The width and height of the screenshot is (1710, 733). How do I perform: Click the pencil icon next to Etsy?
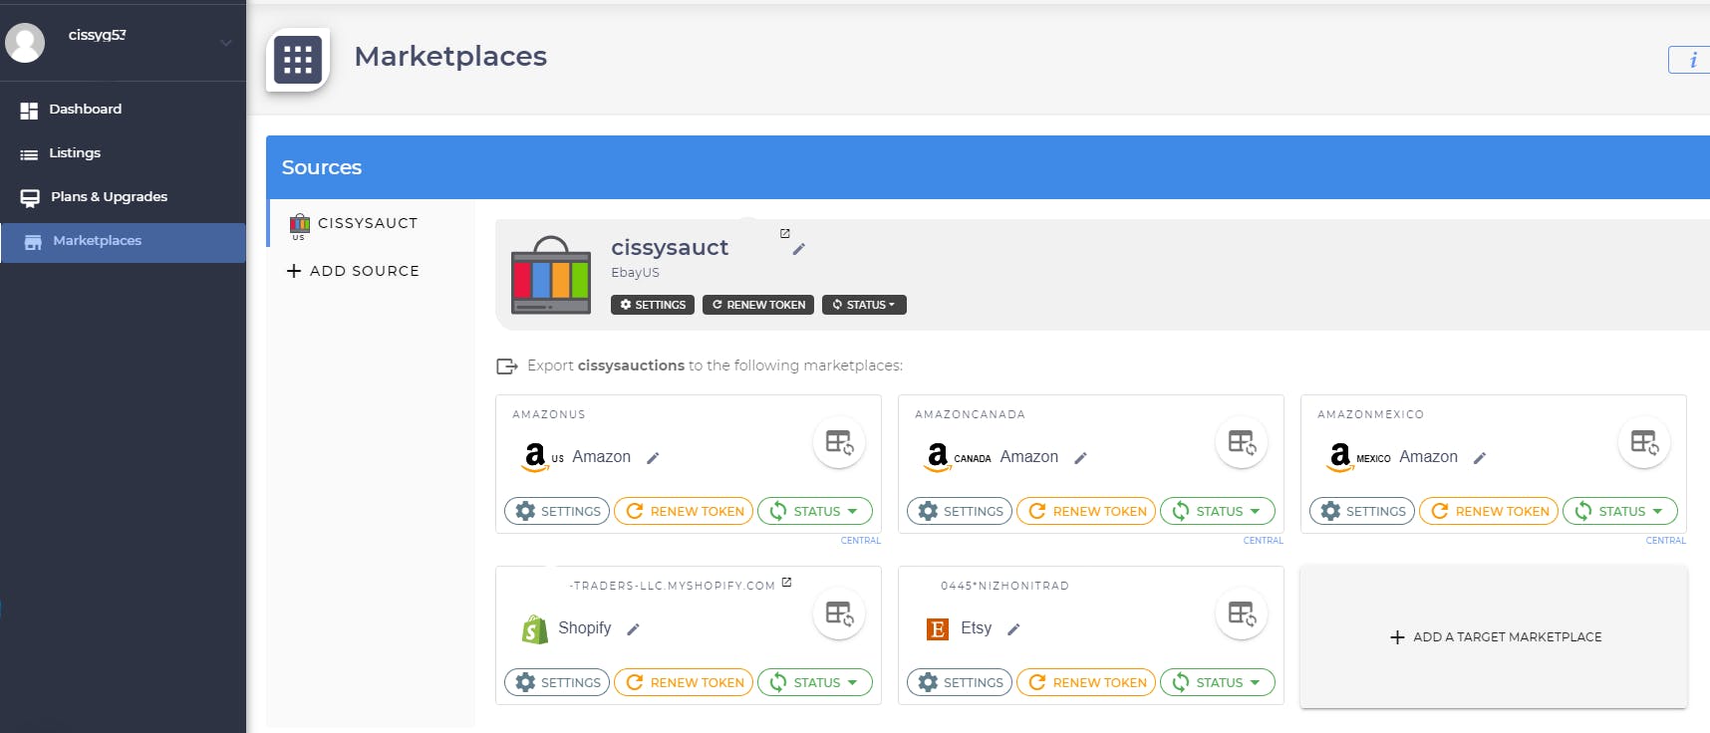pos(1013,629)
